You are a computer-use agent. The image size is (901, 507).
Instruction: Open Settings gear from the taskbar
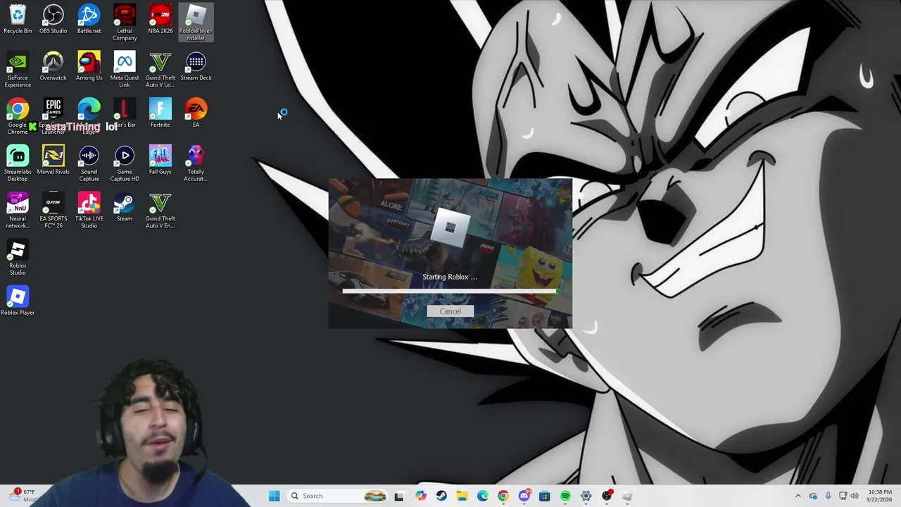[x=586, y=496]
